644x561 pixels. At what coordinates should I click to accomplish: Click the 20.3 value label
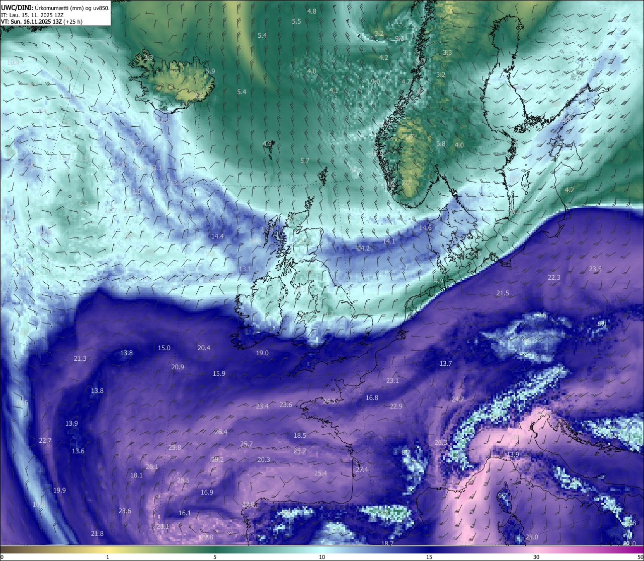coord(264,460)
